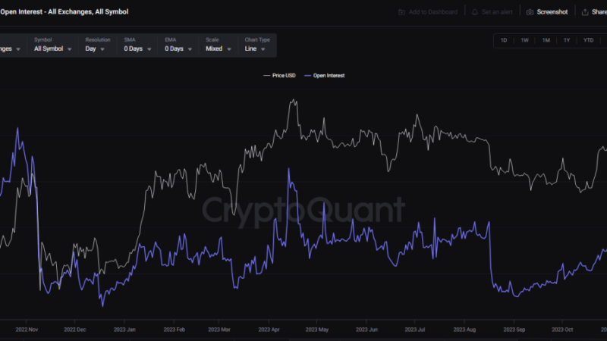The height and width of the screenshot is (341, 607).
Task: Choose Set an alert
Action: pyautogui.click(x=492, y=12)
